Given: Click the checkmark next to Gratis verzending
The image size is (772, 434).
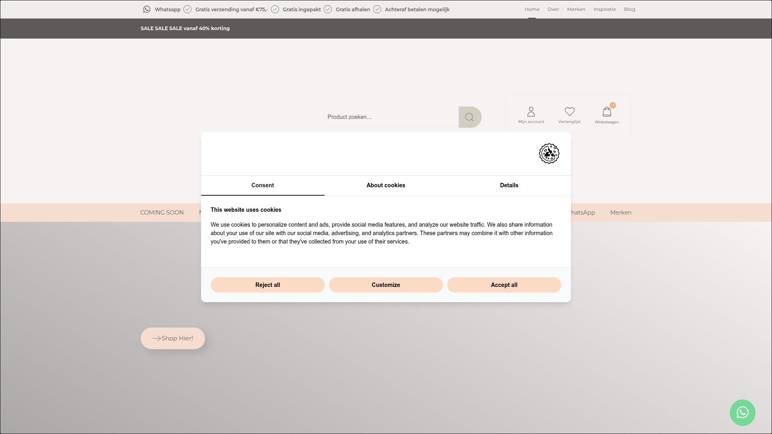Looking at the screenshot, I should (x=187, y=9).
